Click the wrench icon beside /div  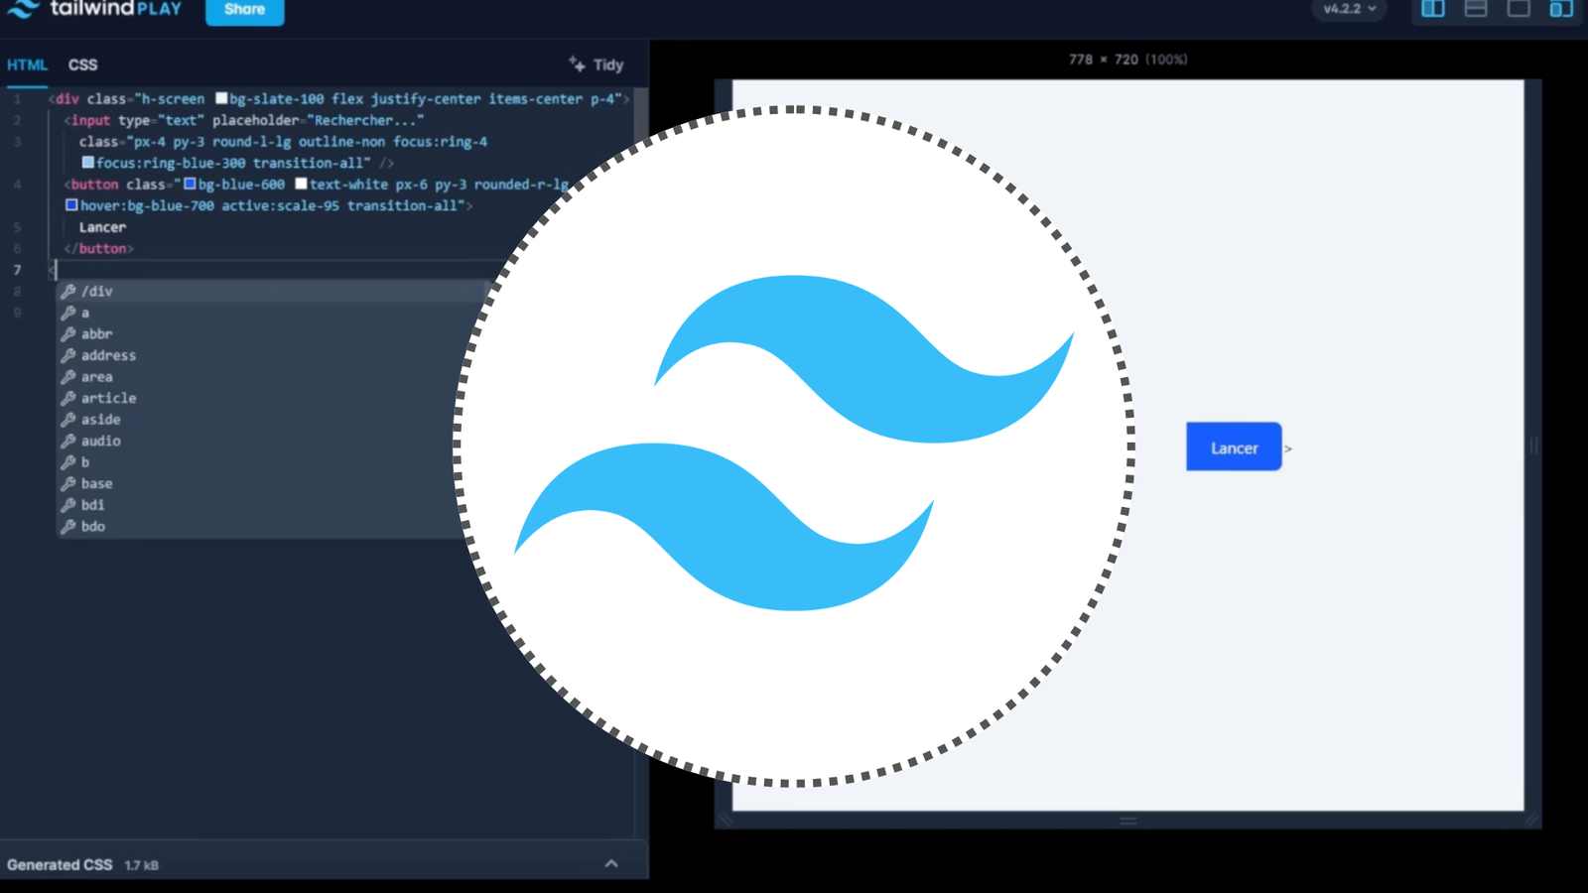68,291
